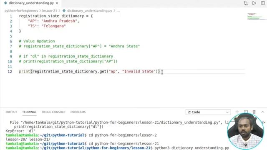Click registration_state_dictionary variable on line 1
This screenshot has width=267, height=150.
point(52,16)
